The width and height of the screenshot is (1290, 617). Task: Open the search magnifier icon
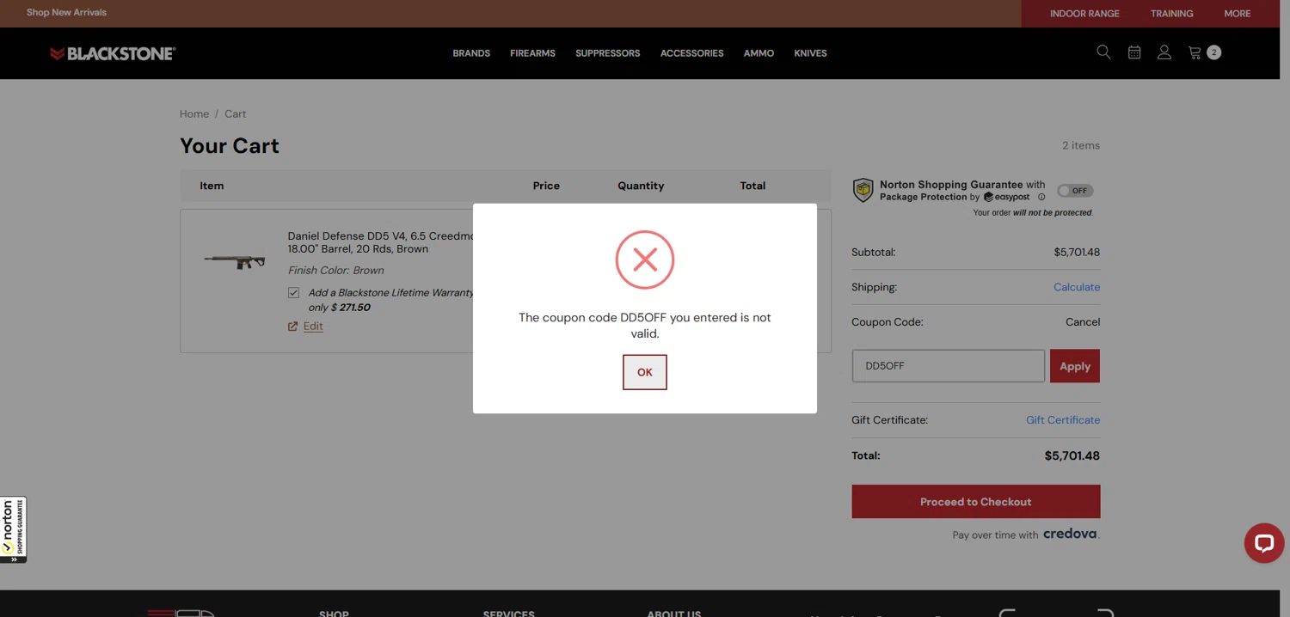[x=1103, y=52]
